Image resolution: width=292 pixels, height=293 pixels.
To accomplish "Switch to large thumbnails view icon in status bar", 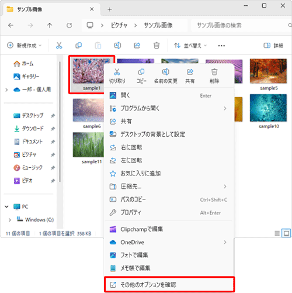I will (x=286, y=233).
